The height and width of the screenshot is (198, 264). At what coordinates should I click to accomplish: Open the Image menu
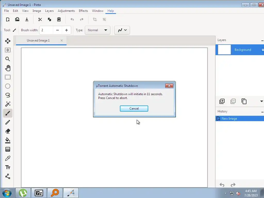click(37, 11)
